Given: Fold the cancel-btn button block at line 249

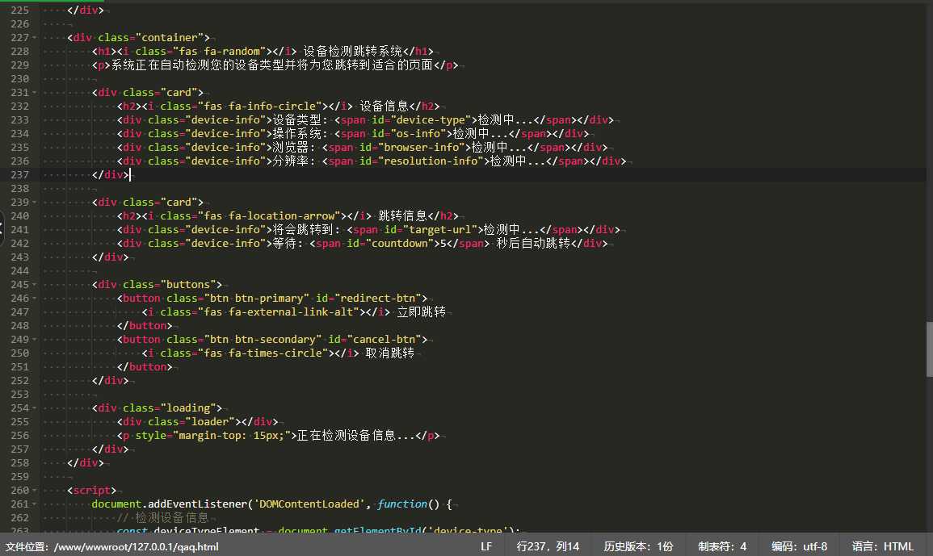Looking at the screenshot, I should 34,340.
